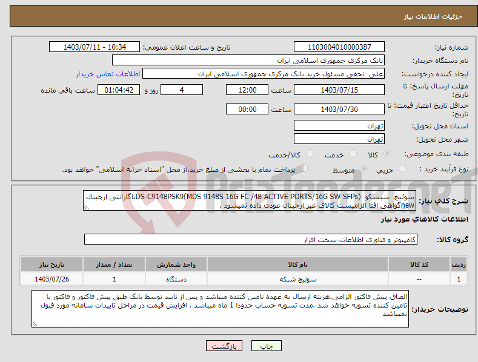Click the واحد شمارش column header
The height and width of the screenshot is (362, 478).
176,265
